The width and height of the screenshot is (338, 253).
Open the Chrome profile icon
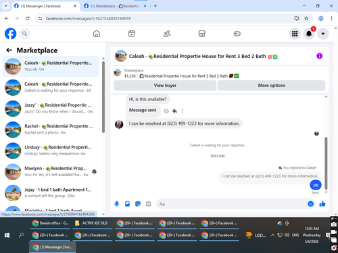[x=321, y=18]
